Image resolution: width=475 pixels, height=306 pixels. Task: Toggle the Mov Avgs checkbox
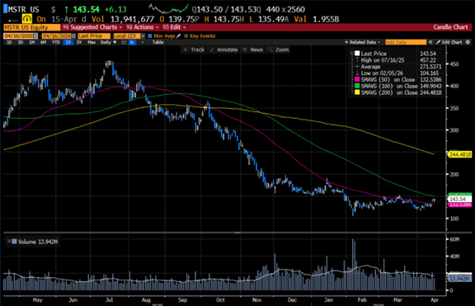click(x=149, y=35)
